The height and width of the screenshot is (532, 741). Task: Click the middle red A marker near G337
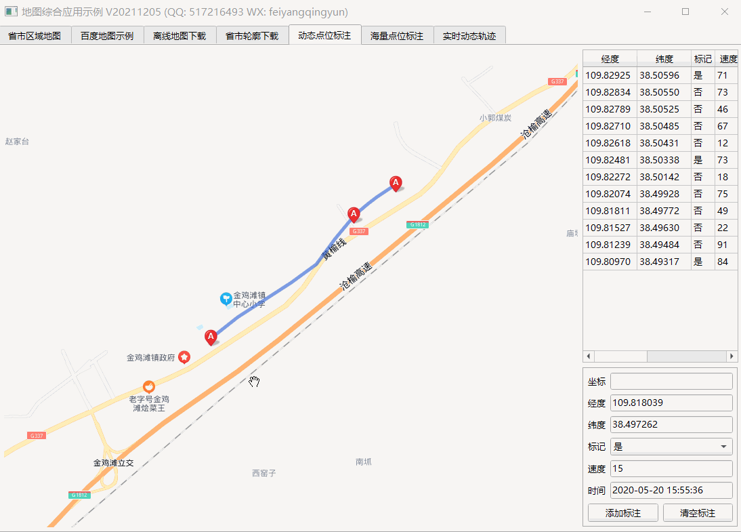point(354,215)
